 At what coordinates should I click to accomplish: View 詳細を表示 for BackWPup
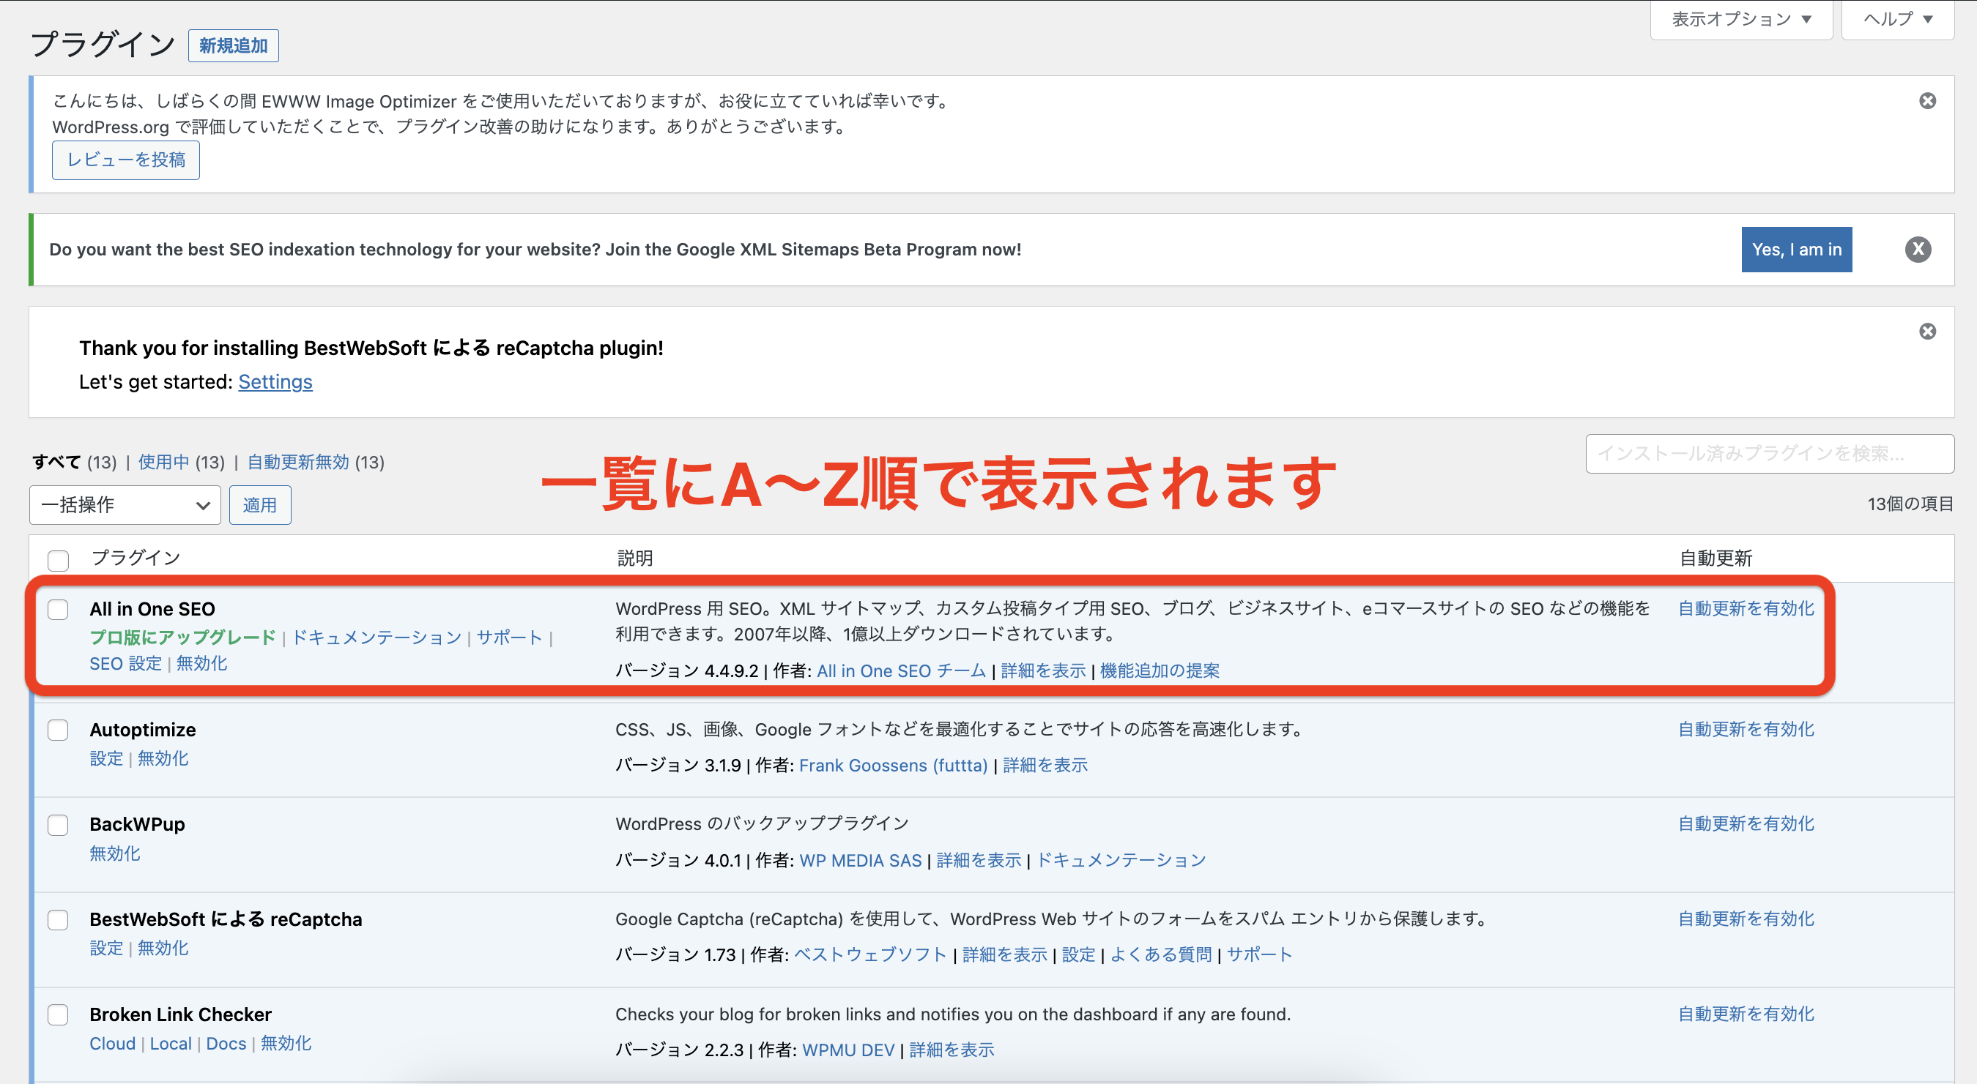point(979,860)
